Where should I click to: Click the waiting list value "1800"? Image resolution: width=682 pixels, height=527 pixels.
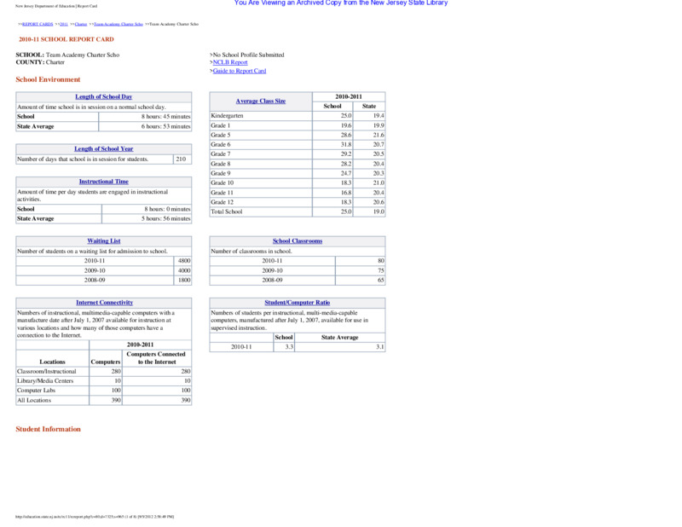(x=184, y=280)
